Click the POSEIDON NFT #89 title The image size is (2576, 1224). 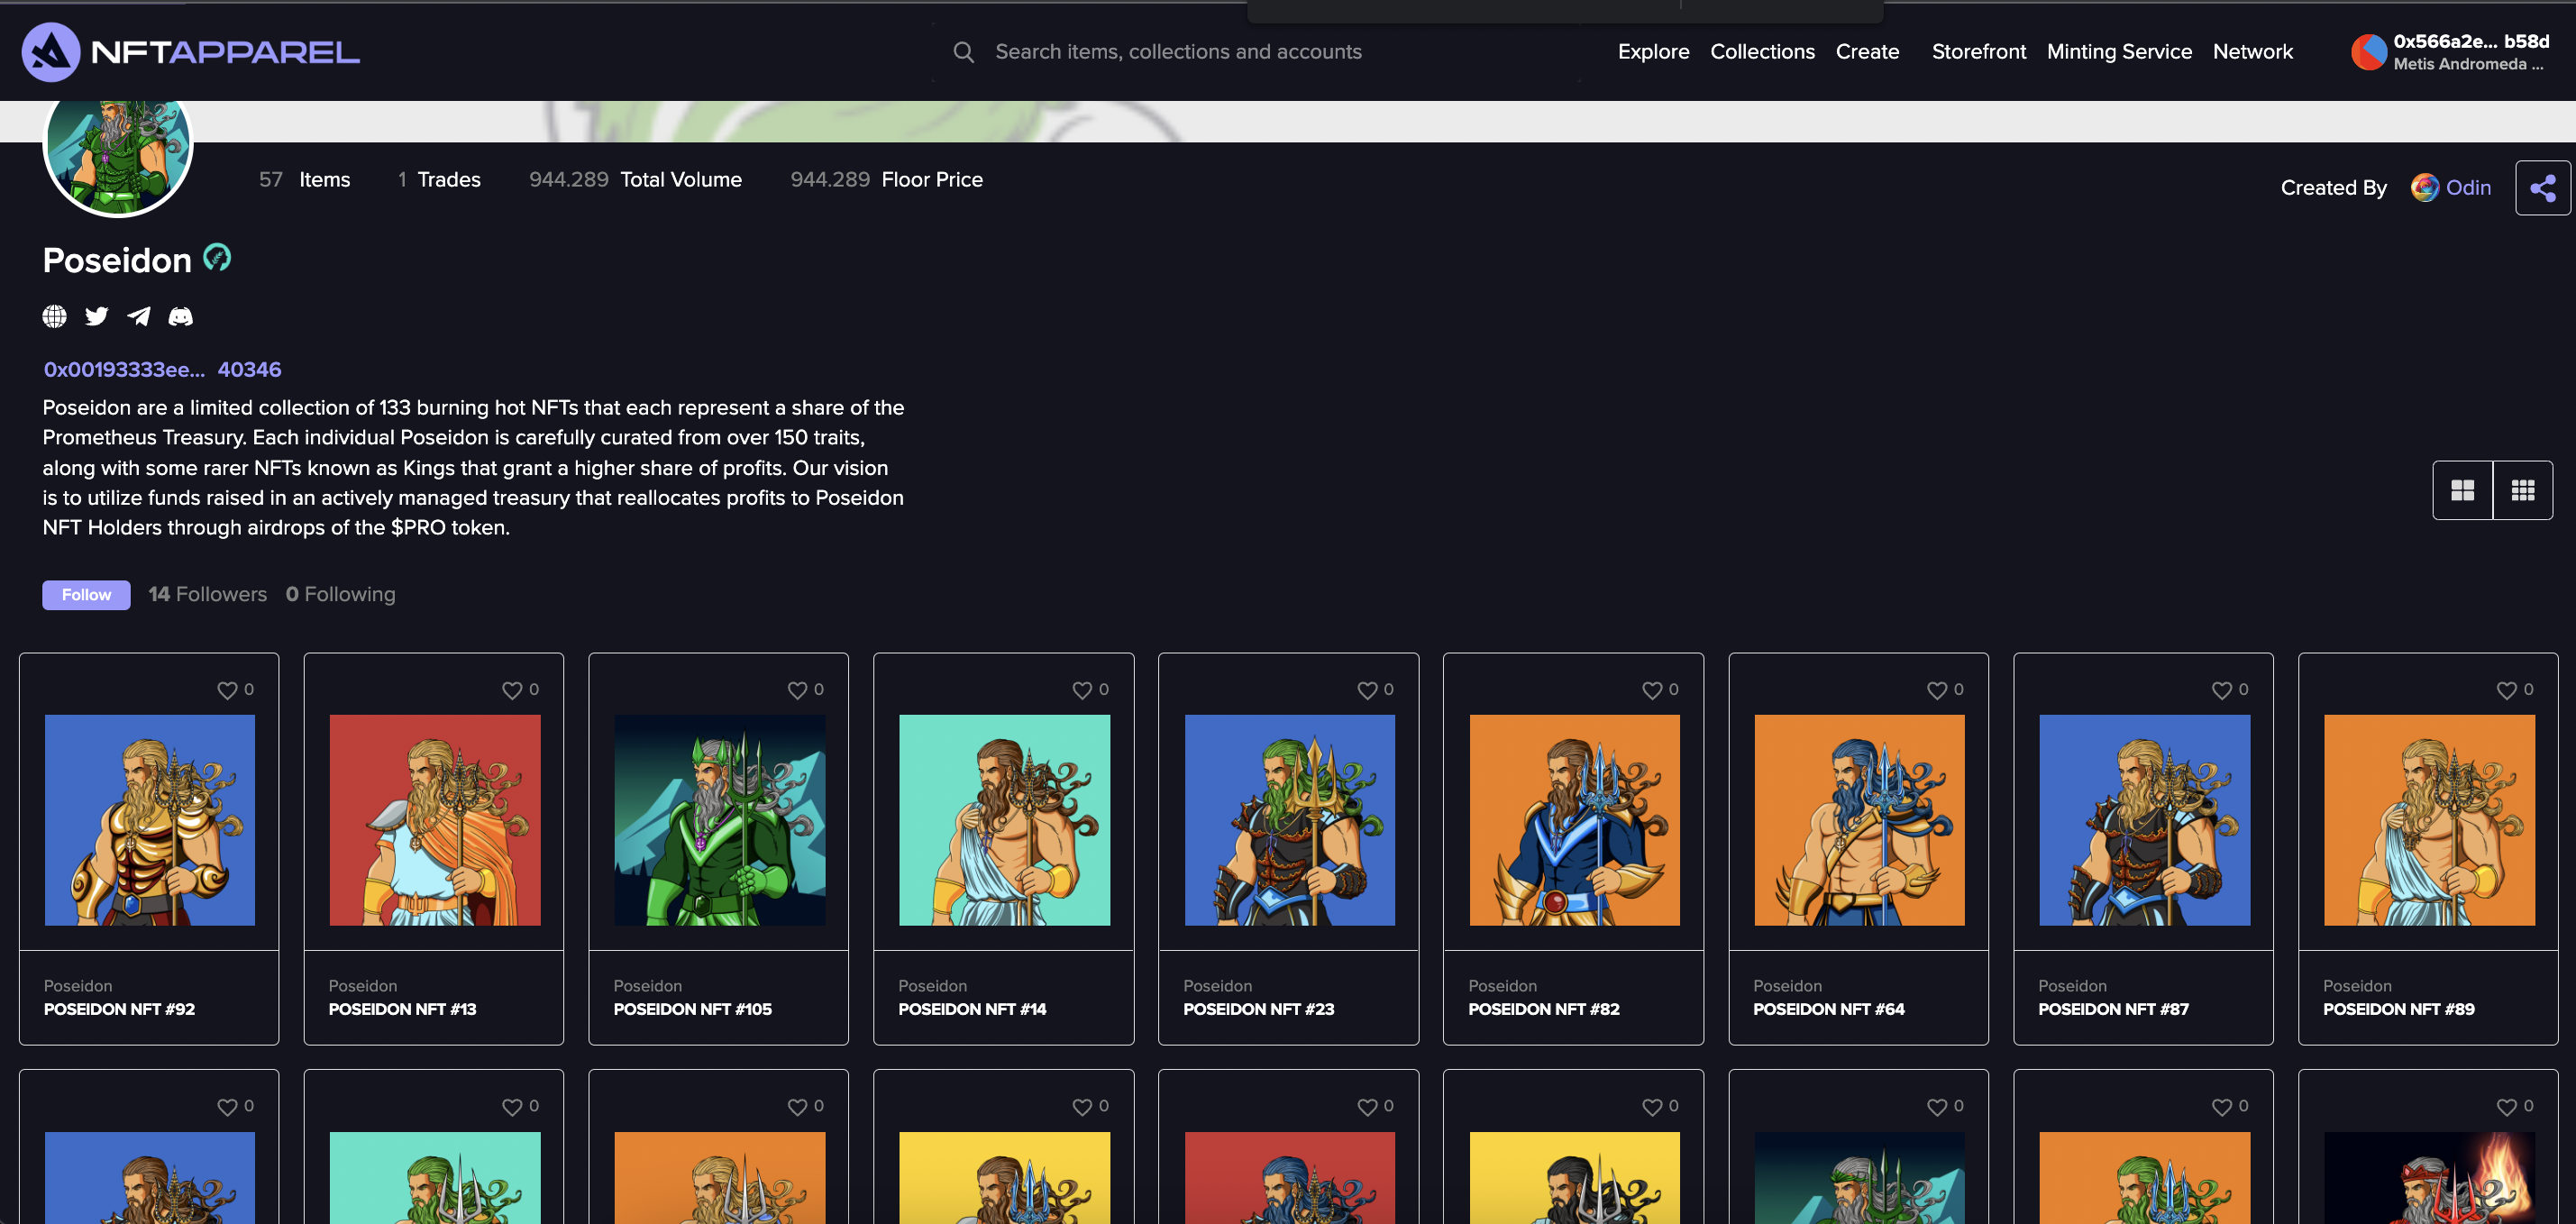point(2399,1009)
